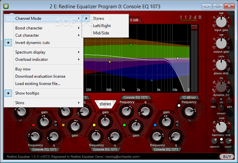Expand the Spectrum display submenu
Screen dimensions: 238x163
tap(43, 52)
